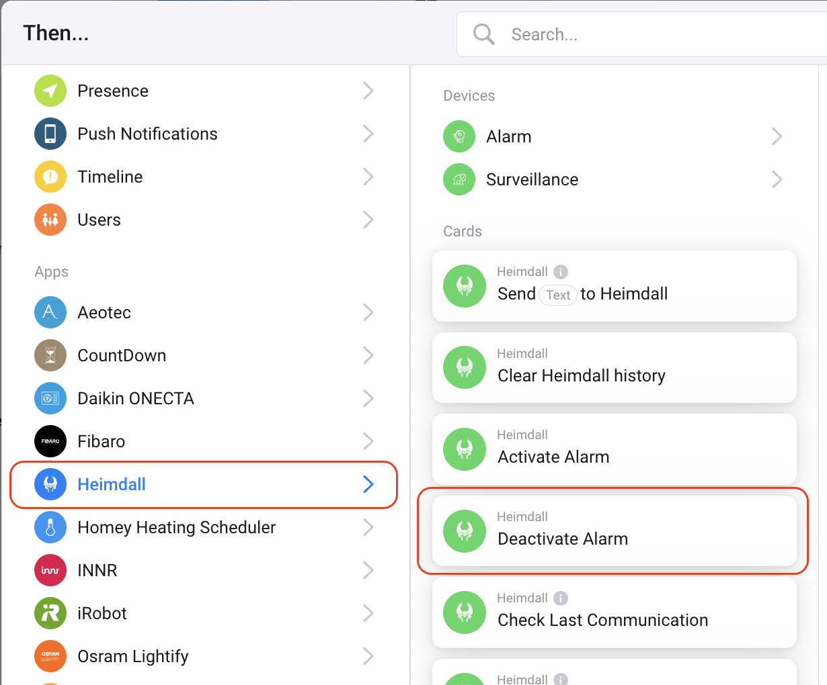
Task: Click the black Fibaro icon
Action: coord(50,441)
